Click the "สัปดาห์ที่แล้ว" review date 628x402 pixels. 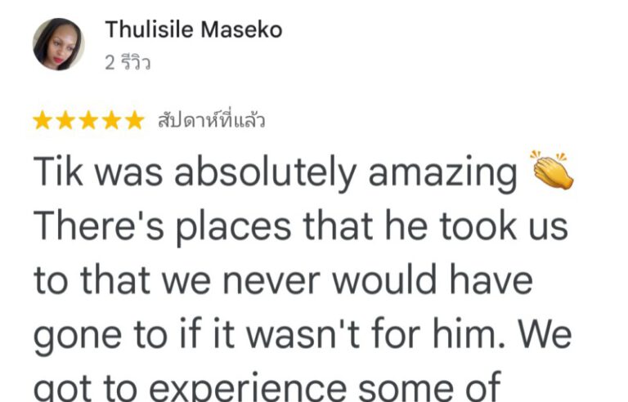pos(211,121)
